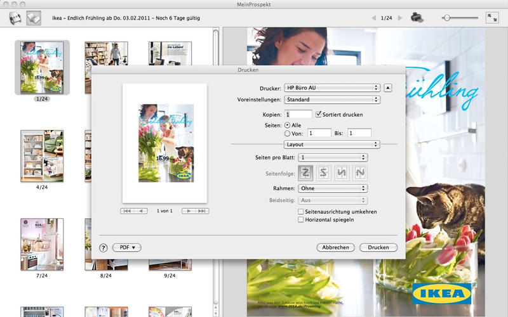Go to next page arrow in toolbar
This screenshot has width=508, height=317.
click(400, 18)
